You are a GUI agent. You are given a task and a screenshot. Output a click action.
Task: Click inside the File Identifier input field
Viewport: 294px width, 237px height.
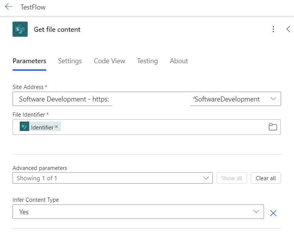tap(146, 127)
